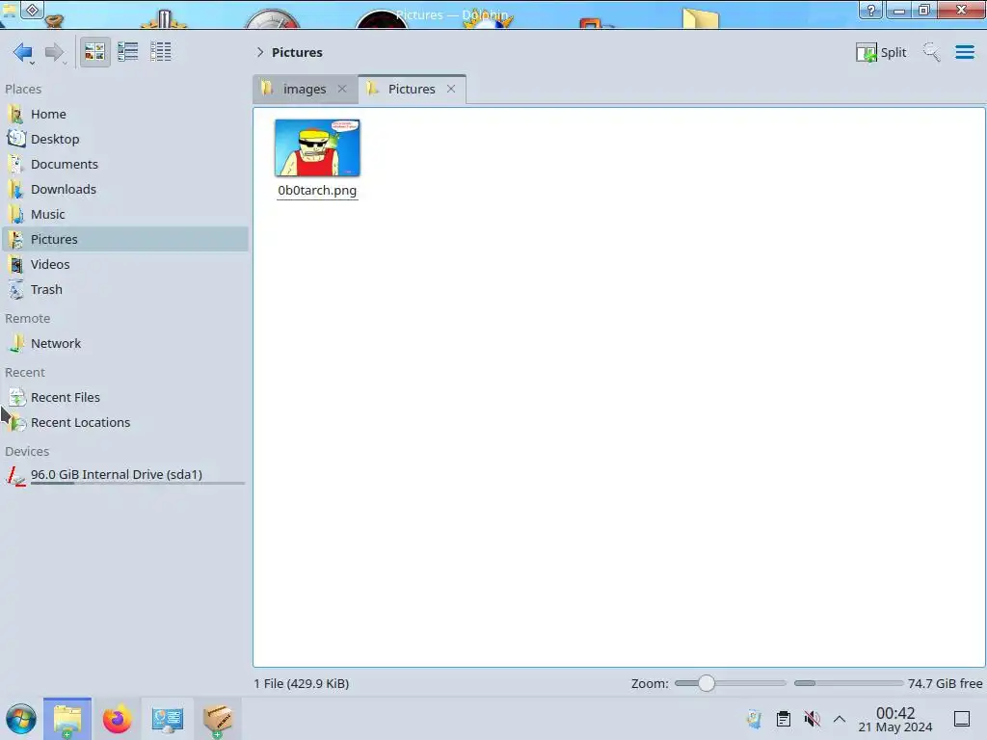Open the hamburger menu
The image size is (987, 740).
964,52
